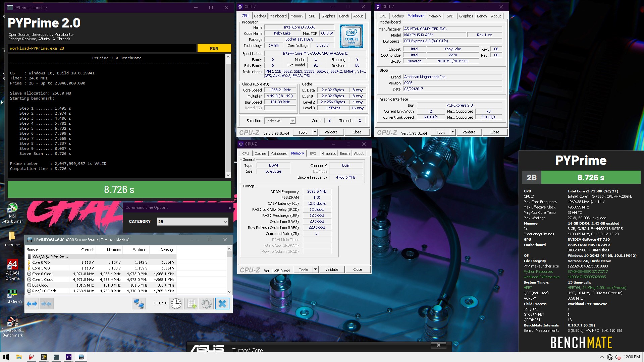The height and width of the screenshot is (362, 644).
Task: Click the BenchMate 2B score label
Action: [x=532, y=178]
